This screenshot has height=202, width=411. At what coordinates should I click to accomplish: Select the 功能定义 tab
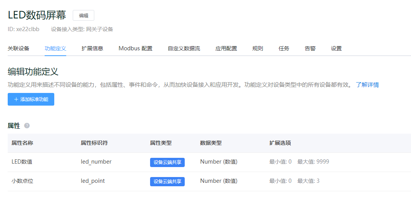[x=55, y=48]
